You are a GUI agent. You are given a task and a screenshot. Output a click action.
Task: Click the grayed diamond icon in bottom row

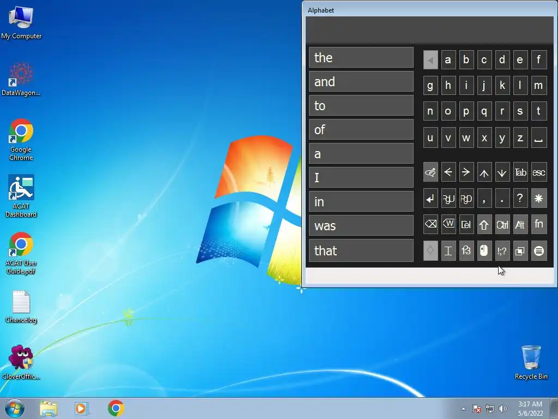click(x=430, y=251)
